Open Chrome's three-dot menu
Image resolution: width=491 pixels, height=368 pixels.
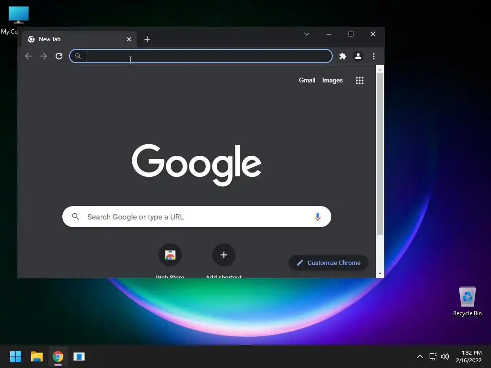click(x=374, y=56)
